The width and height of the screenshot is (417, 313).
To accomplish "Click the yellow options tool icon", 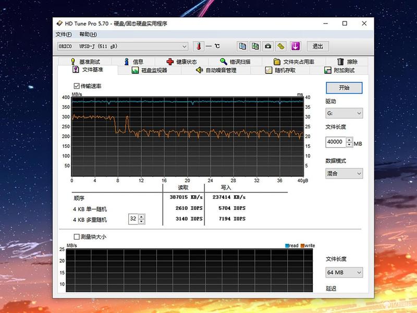I will pos(281,46).
